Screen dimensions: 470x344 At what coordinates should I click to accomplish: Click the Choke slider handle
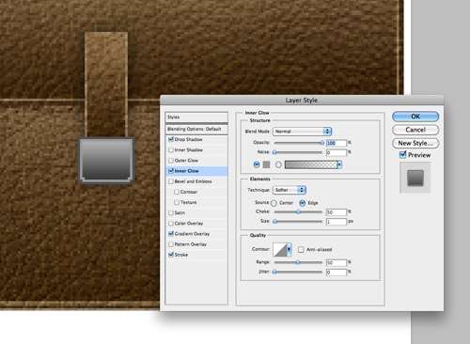point(298,212)
